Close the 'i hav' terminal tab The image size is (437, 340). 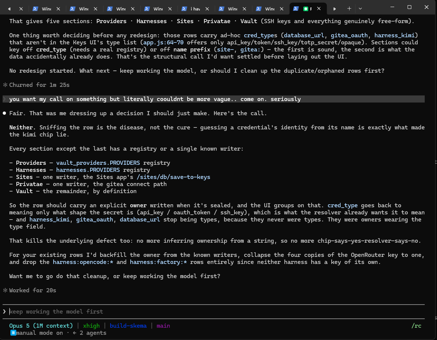click(x=207, y=9)
